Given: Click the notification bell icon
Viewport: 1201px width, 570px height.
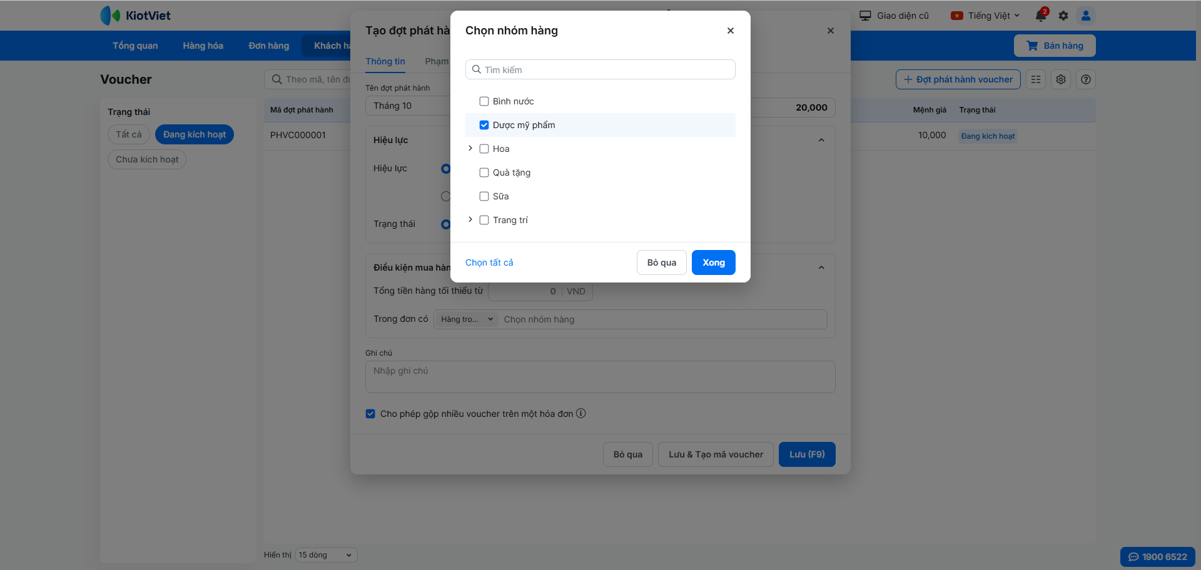Looking at the screenshot, I should tap(1041, 16).
